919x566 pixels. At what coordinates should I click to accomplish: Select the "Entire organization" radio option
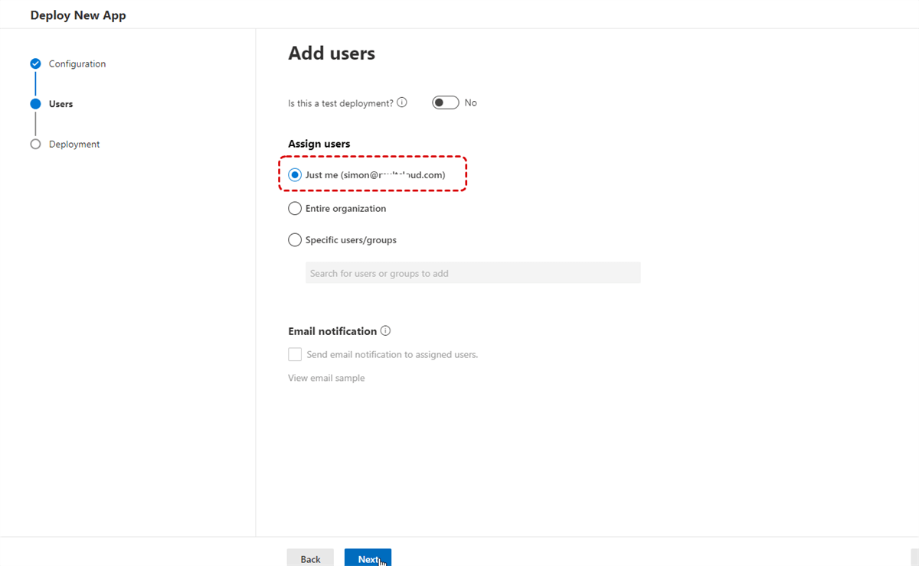pyautogui.click(x=295, y=208)
